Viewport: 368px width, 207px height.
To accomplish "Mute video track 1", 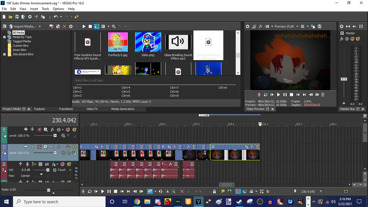I will 68,130.
